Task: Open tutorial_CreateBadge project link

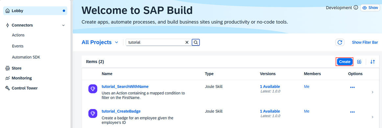Action: click(121, 111)
